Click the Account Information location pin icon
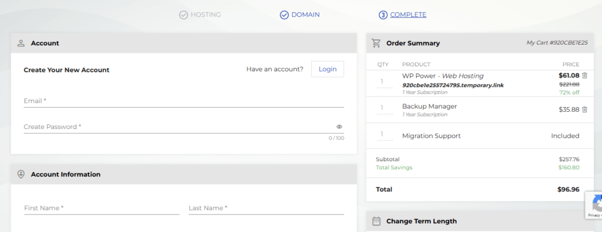The image size is (602, 232). (21, 174)
